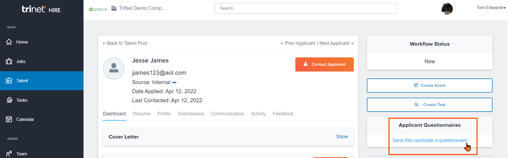This screenshot has height=158, width=508.
Task: Open the Tom Edwards user dropdown
Action: coord(491,8)
